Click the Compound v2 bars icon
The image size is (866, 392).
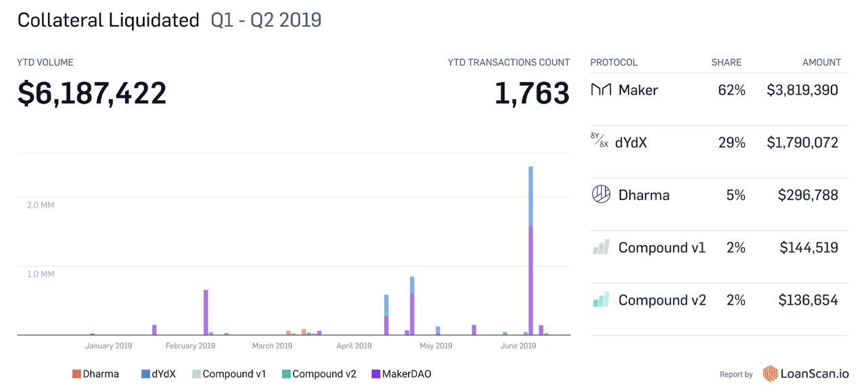(601, 299)
